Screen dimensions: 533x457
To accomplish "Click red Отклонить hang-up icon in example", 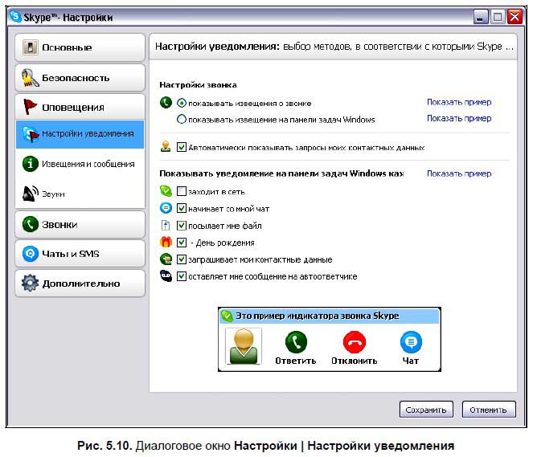I will pos(355,342).
